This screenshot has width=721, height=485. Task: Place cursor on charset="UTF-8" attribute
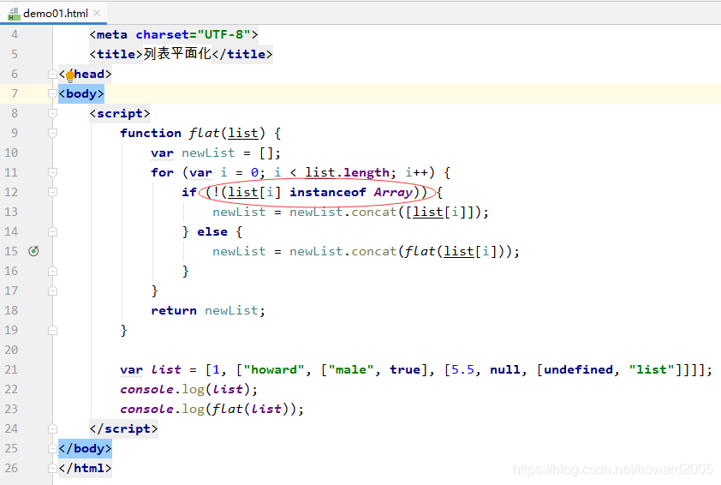[194, 34]
